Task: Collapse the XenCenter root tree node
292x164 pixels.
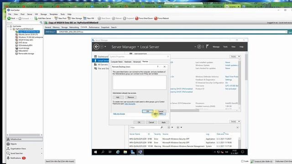Action: [x=8, y=26]
